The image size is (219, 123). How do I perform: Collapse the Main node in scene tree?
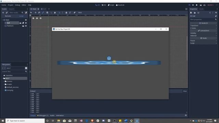pos(2,20)
